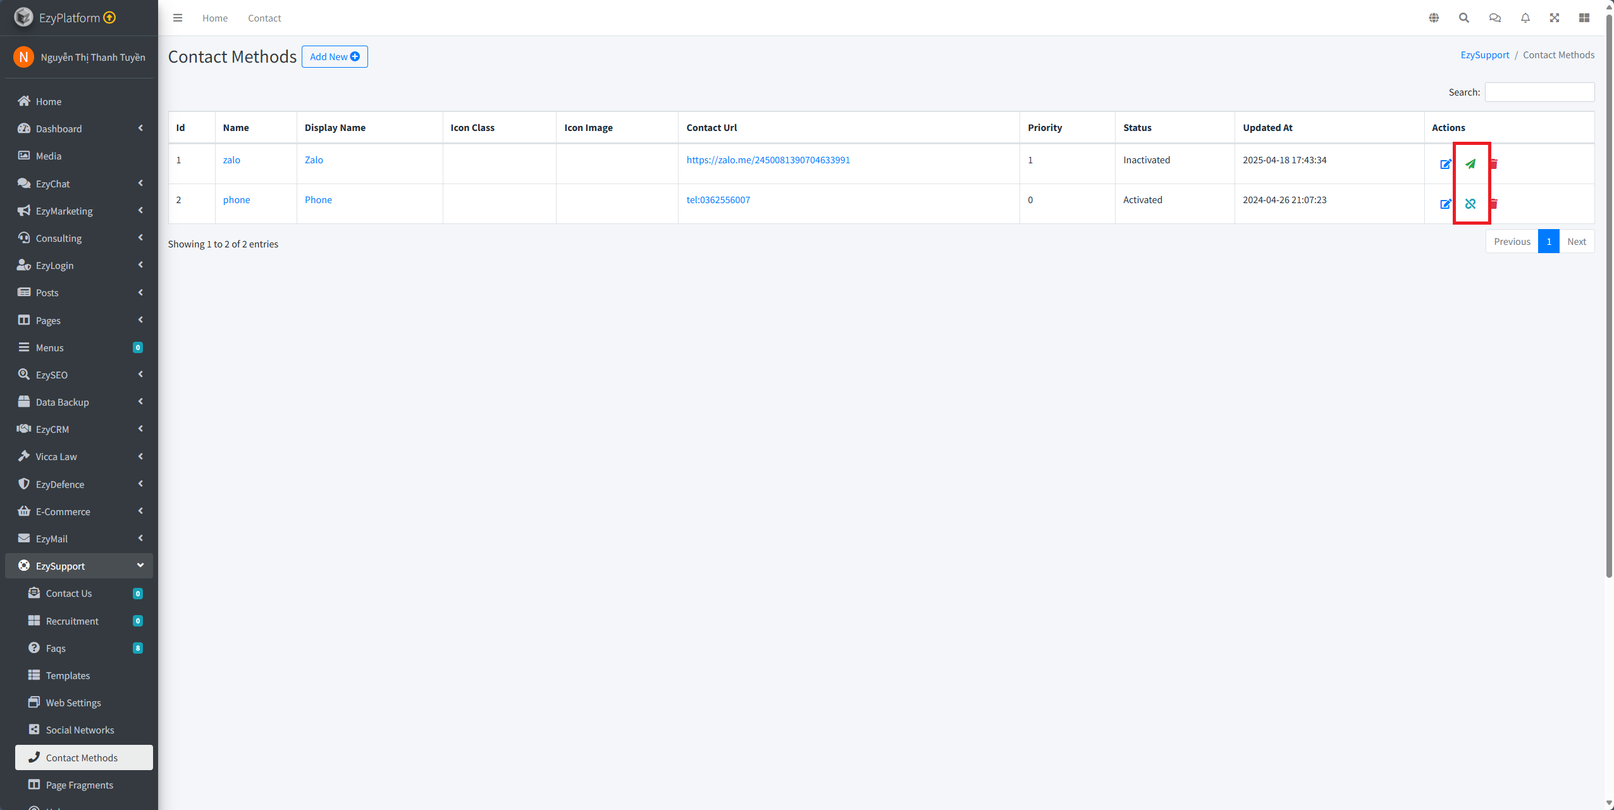This screenshot has width=1614, height=810.
Task: Expand the Consulting menu
Action: (x=79, y=238)
